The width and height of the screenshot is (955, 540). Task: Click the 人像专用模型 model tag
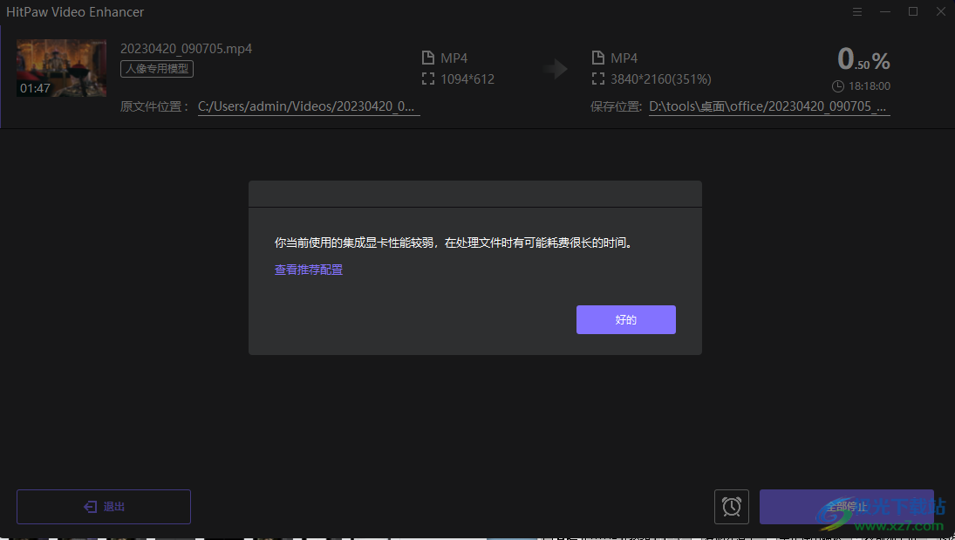coord(157,69)
